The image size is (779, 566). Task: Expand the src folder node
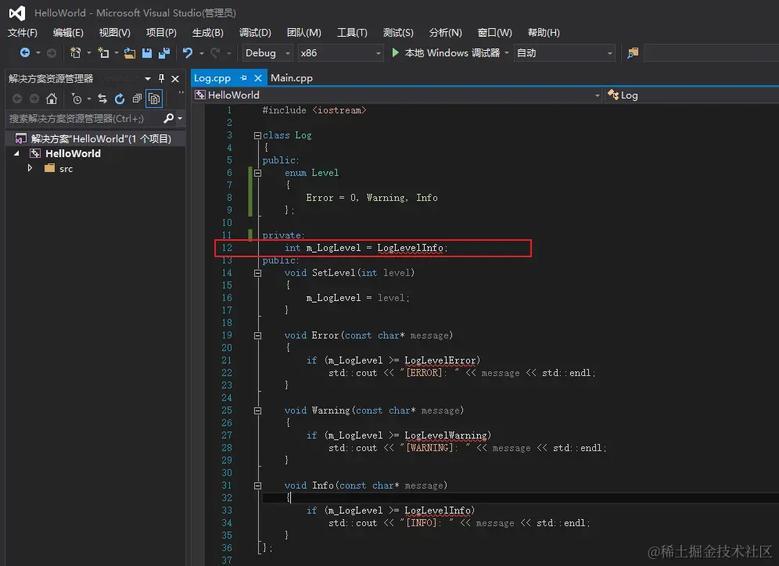(30, 168)
